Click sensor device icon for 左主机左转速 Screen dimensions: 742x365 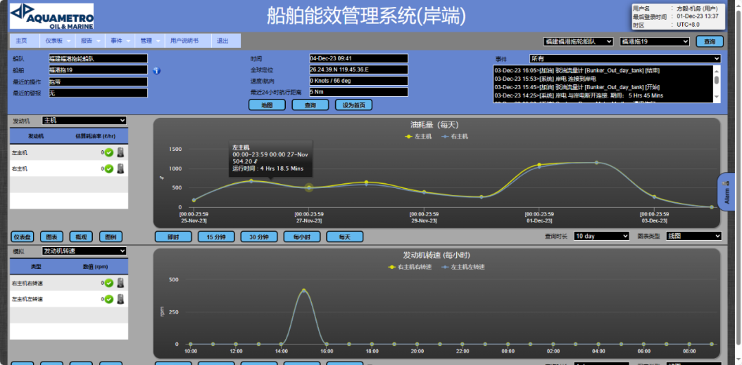click(x=121, y=299)
